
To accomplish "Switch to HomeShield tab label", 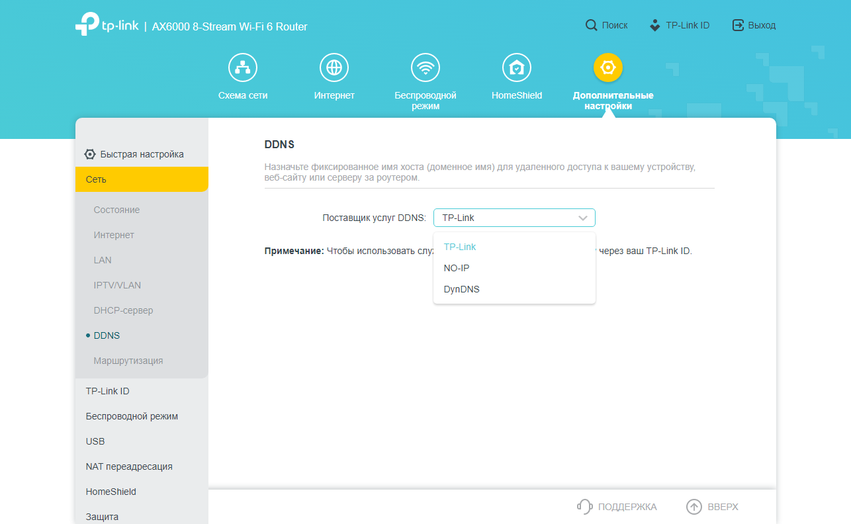I will [517, 95].
